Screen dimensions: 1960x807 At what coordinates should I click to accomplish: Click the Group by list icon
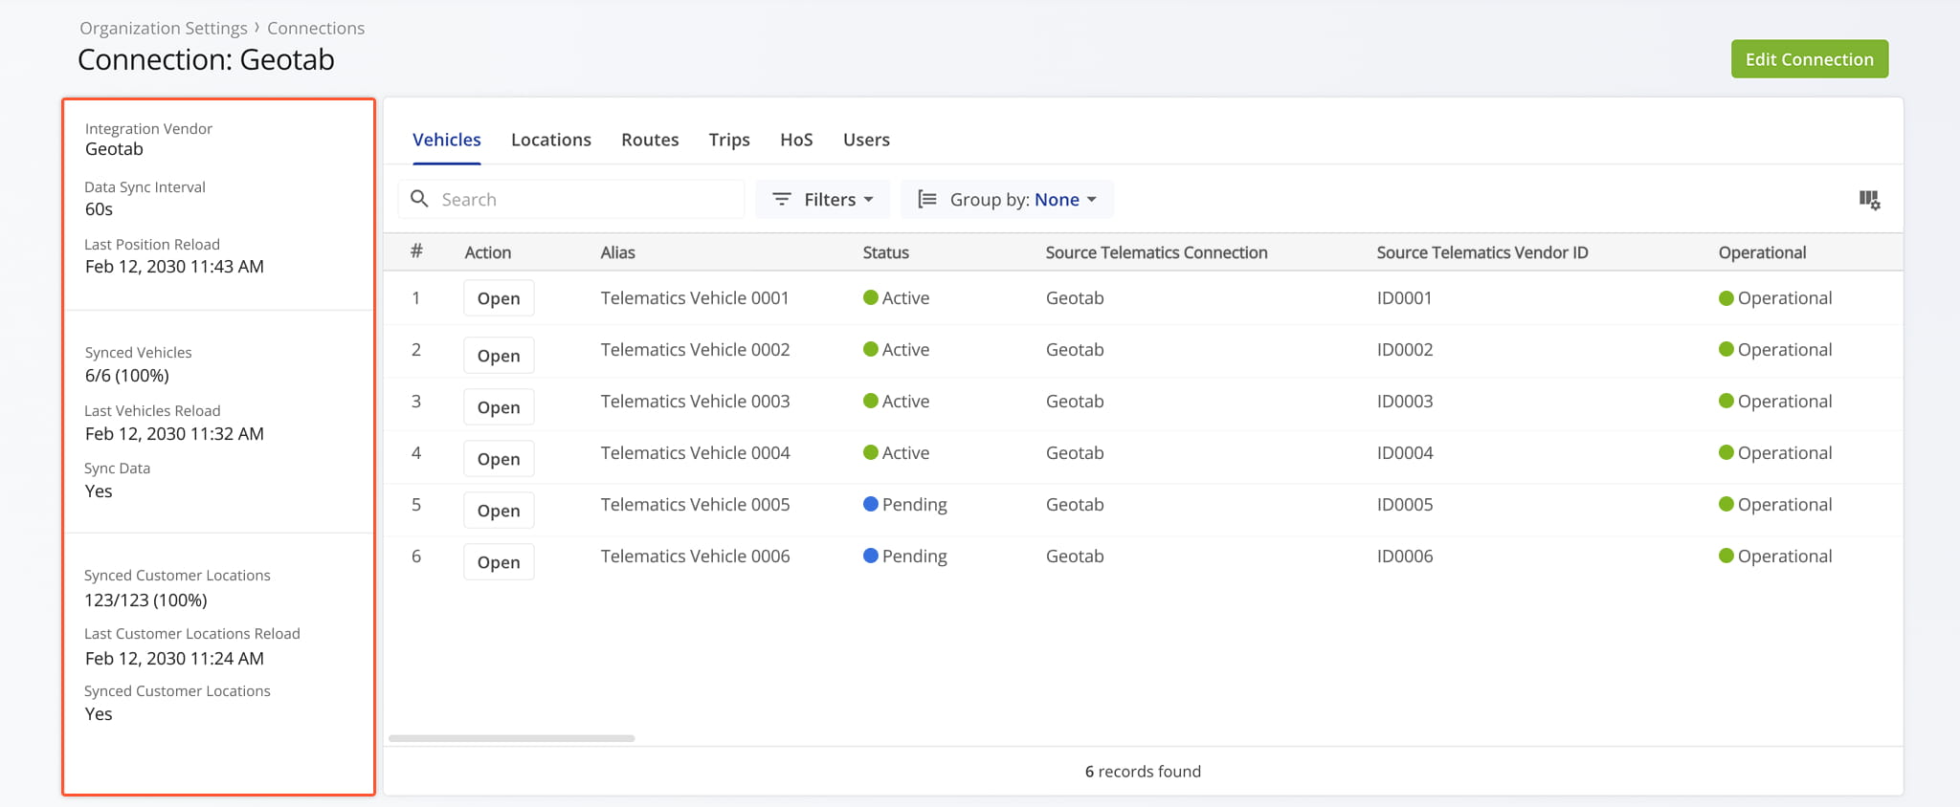(x=926, y=199)
